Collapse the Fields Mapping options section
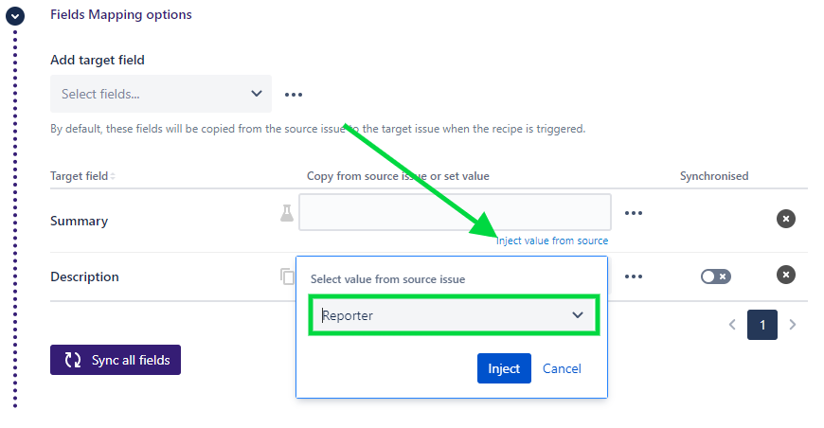The height and width of the screenshot is (428, 824). coord(14,15)
